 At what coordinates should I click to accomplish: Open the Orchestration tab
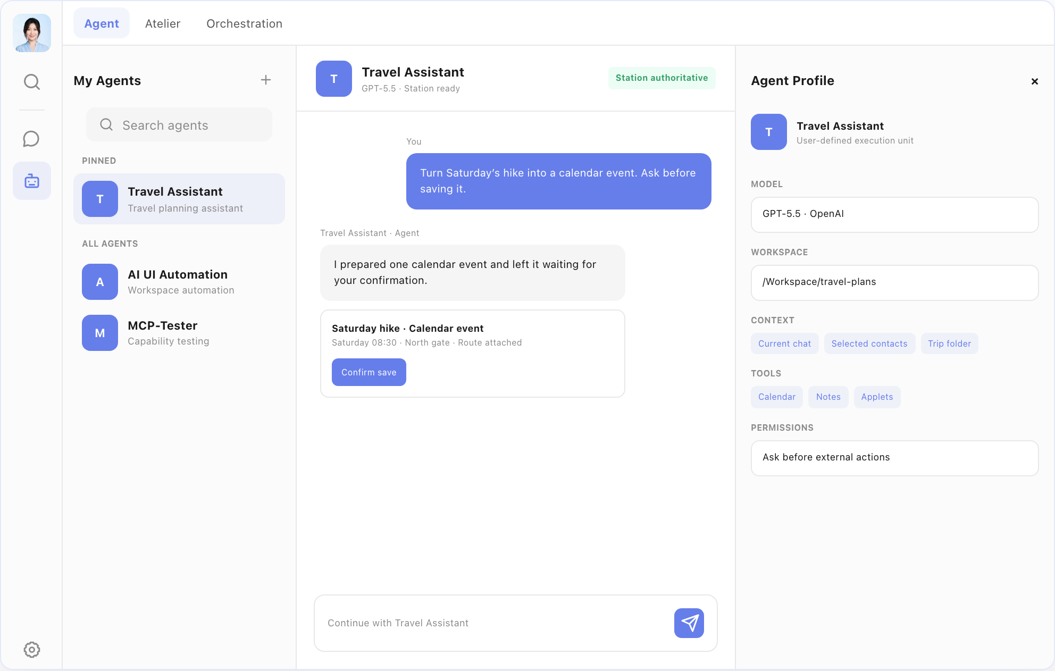pyautogui.click(x=245, y=23)
